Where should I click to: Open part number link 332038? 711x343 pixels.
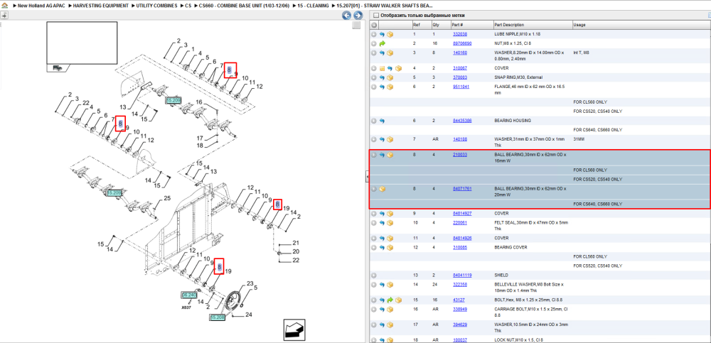tap(460, 34)
